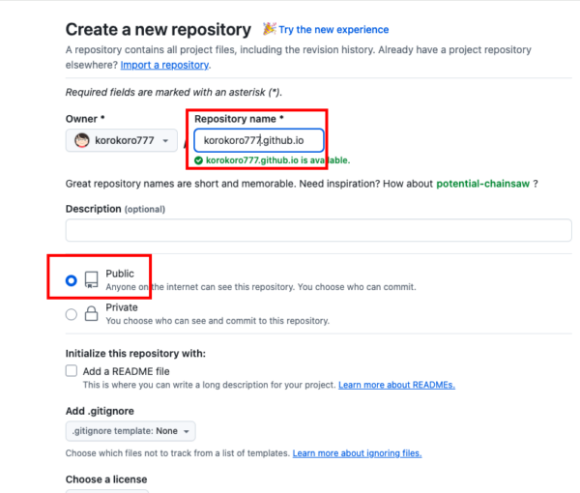Click the green availability checkmark icon
The width and height of the screenshot is (580, 493).
click(198, 160)
